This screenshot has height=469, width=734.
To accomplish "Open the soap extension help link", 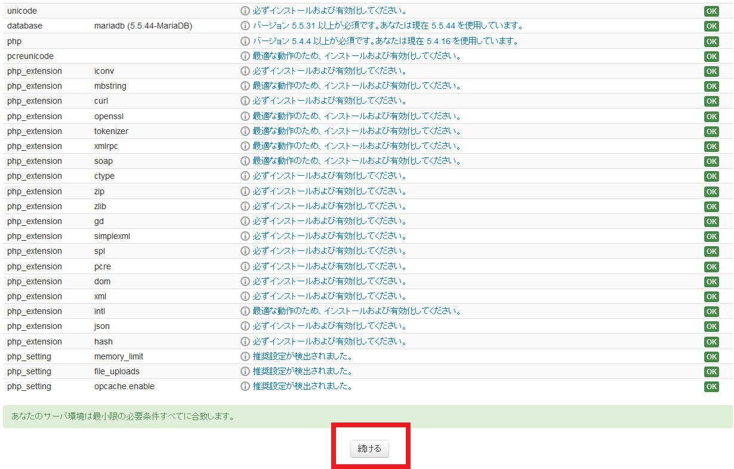I will pyautogui.click(x=356, y=161).
